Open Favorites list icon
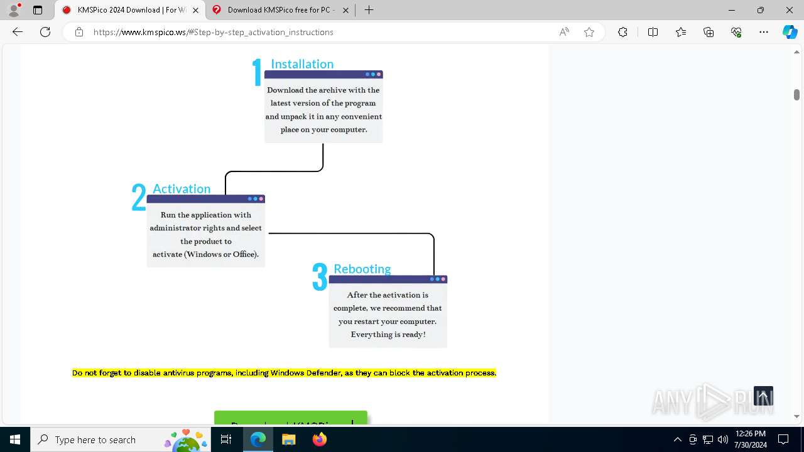The height and width of the screenshot is (452, 804). tap(681, 32)
